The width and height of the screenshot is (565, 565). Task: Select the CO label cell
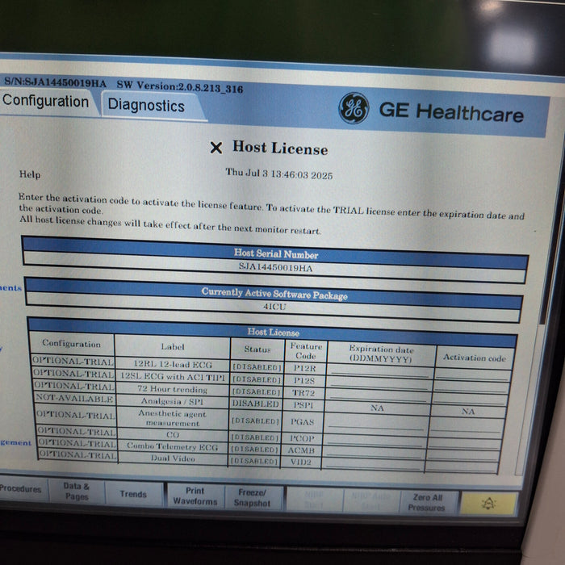pos(173,434)
